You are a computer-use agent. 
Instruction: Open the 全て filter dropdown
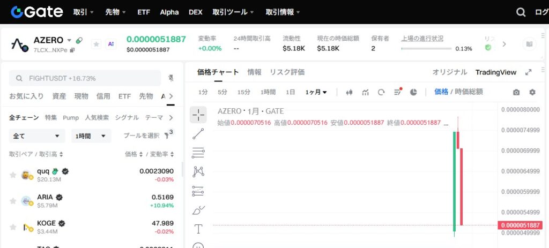click(x=37, y=136)
